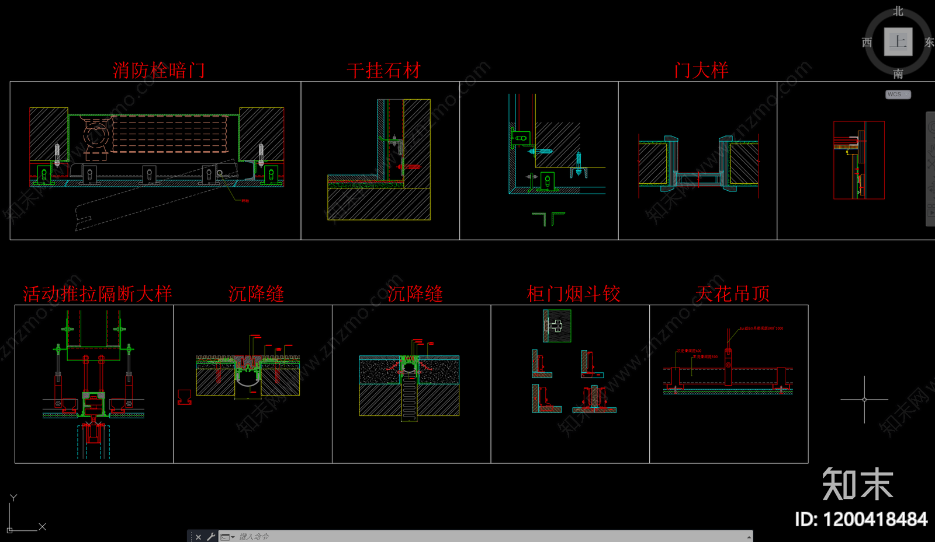Click 西 on the ViewCube compass
The image size is (935, 542).
pos(867,42)
